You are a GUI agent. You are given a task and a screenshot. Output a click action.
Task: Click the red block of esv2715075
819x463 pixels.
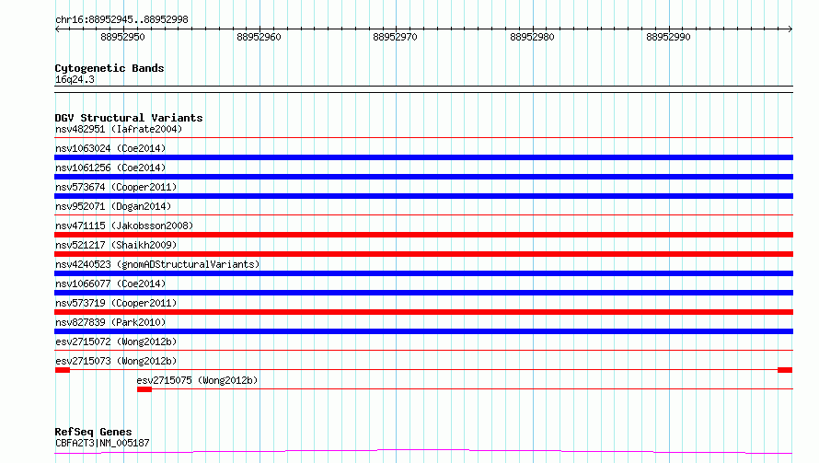coord(144,389)
